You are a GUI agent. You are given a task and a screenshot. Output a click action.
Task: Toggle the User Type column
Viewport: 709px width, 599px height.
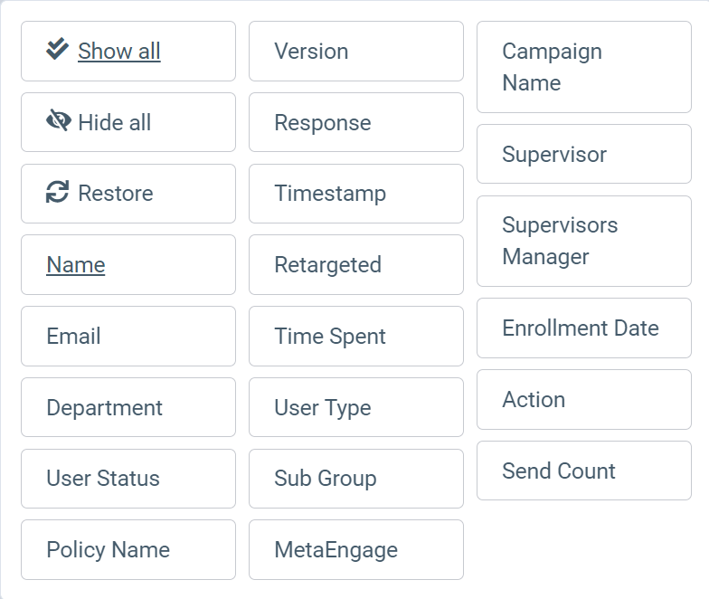coord(356,407)
